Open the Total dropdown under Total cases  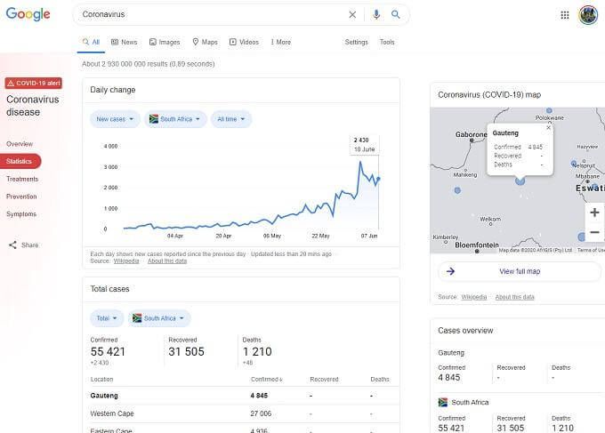pyautogui.click(x=107, y=318)
